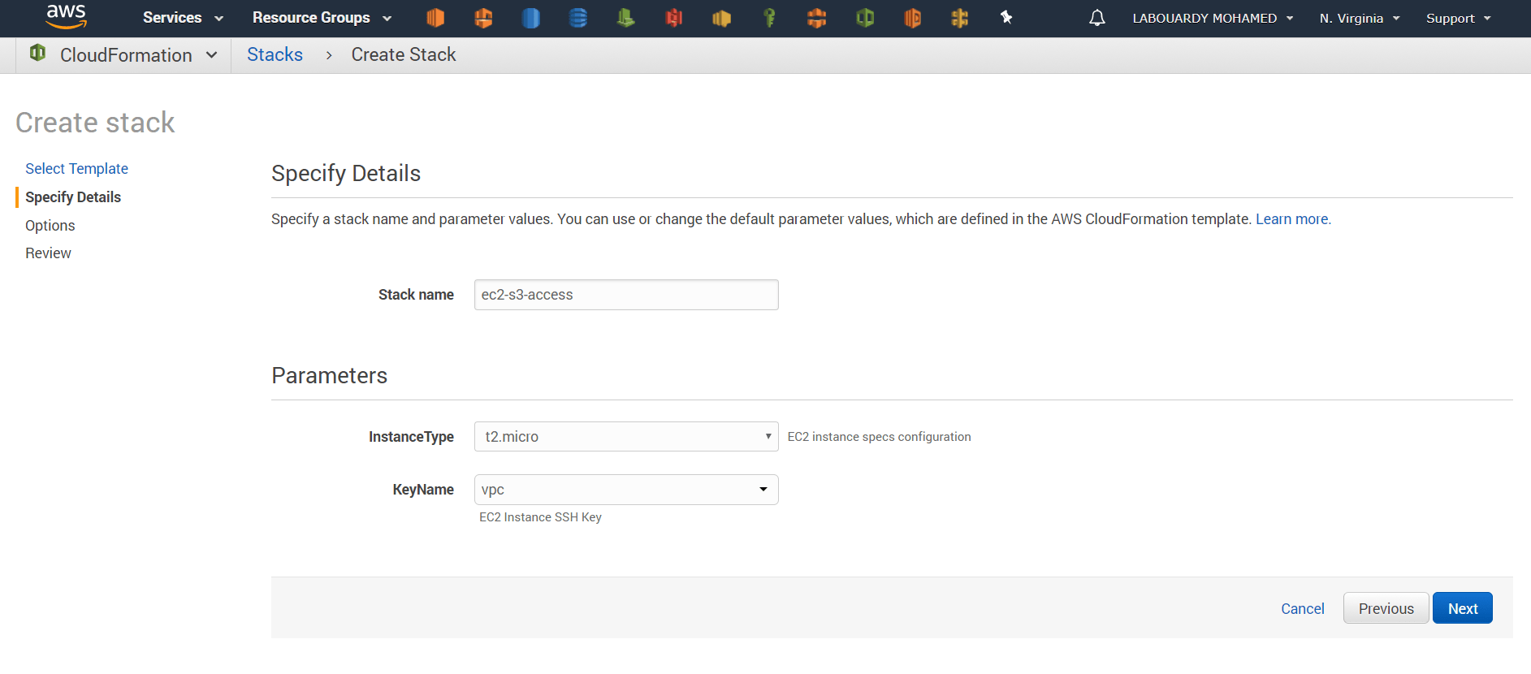The width and height of the screenshot is (1531, 674).
Task: Select the Review step in sidebar
Action: coord(48,253)
